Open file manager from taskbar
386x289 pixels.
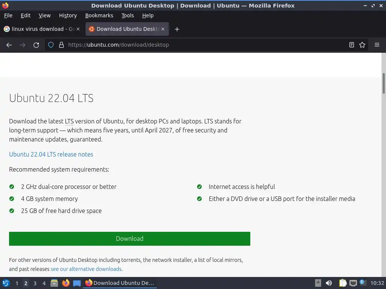54,283
